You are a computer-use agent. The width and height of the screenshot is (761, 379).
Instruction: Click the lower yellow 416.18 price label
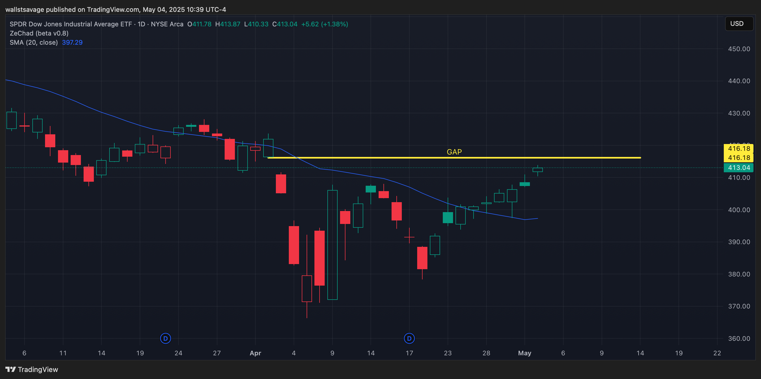point(738,157)
